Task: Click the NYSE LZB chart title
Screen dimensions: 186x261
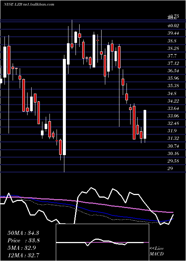Action: 29,4
